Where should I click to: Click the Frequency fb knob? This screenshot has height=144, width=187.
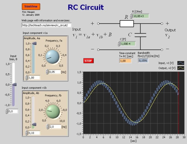(53, 112)
